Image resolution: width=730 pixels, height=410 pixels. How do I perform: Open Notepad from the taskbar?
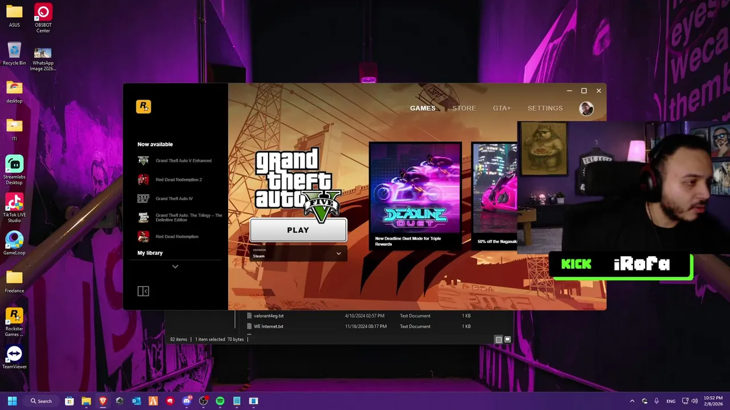(x=237, y=401)
